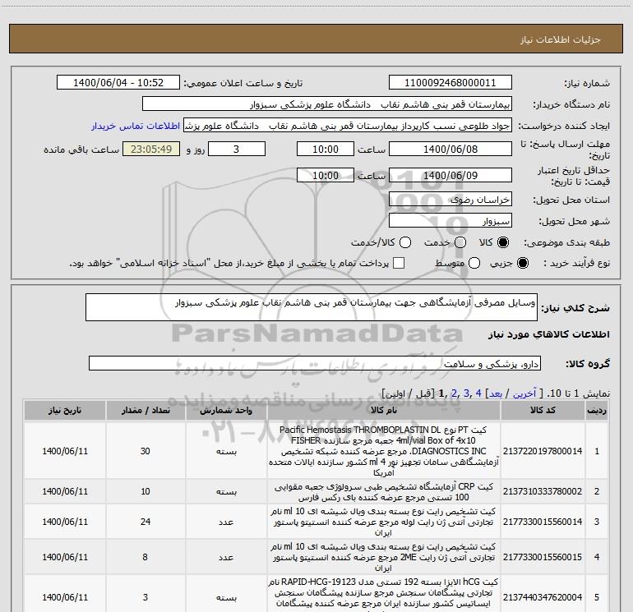Click the request creator name field

[x=348, y=126]
